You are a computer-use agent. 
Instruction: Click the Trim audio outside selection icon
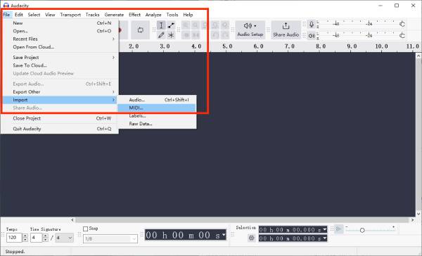tap(186, 35)
